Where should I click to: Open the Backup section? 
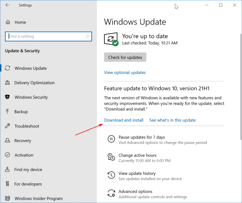21,112
